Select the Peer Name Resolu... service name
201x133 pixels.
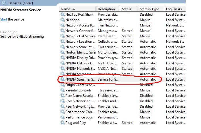(x=80, y=96)
